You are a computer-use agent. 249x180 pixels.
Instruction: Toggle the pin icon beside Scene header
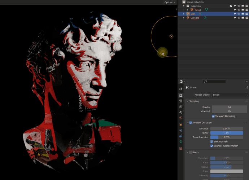click(246, 88)
